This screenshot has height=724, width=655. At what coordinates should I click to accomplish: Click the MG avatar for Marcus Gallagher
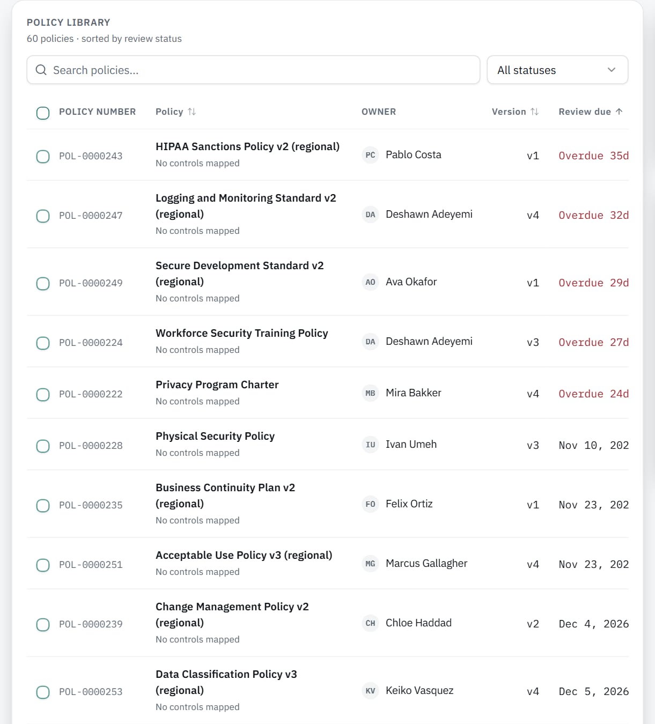pyautogui.click(x=370, y=564)
